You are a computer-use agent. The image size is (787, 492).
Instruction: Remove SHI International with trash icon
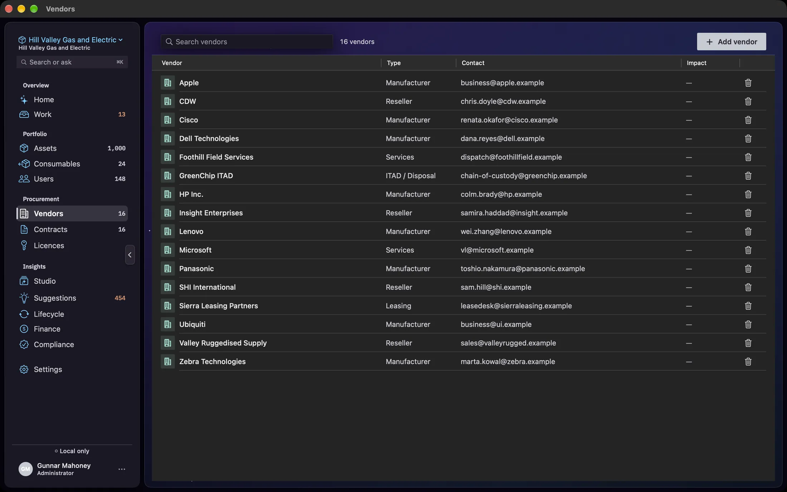[x=748, y=287]
